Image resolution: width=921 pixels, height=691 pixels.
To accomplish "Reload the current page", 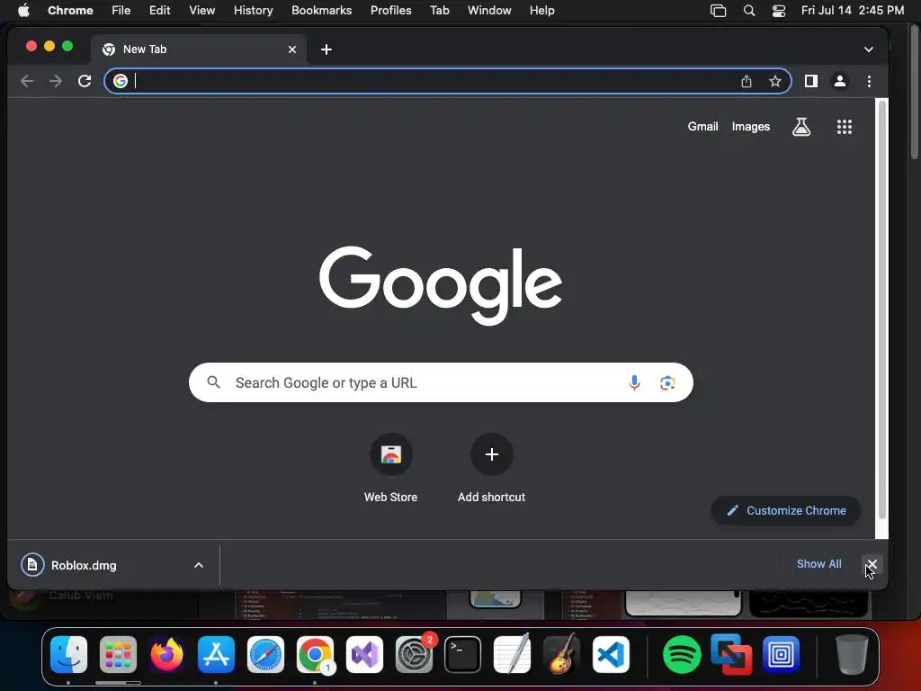I will (x=85, y=81).
